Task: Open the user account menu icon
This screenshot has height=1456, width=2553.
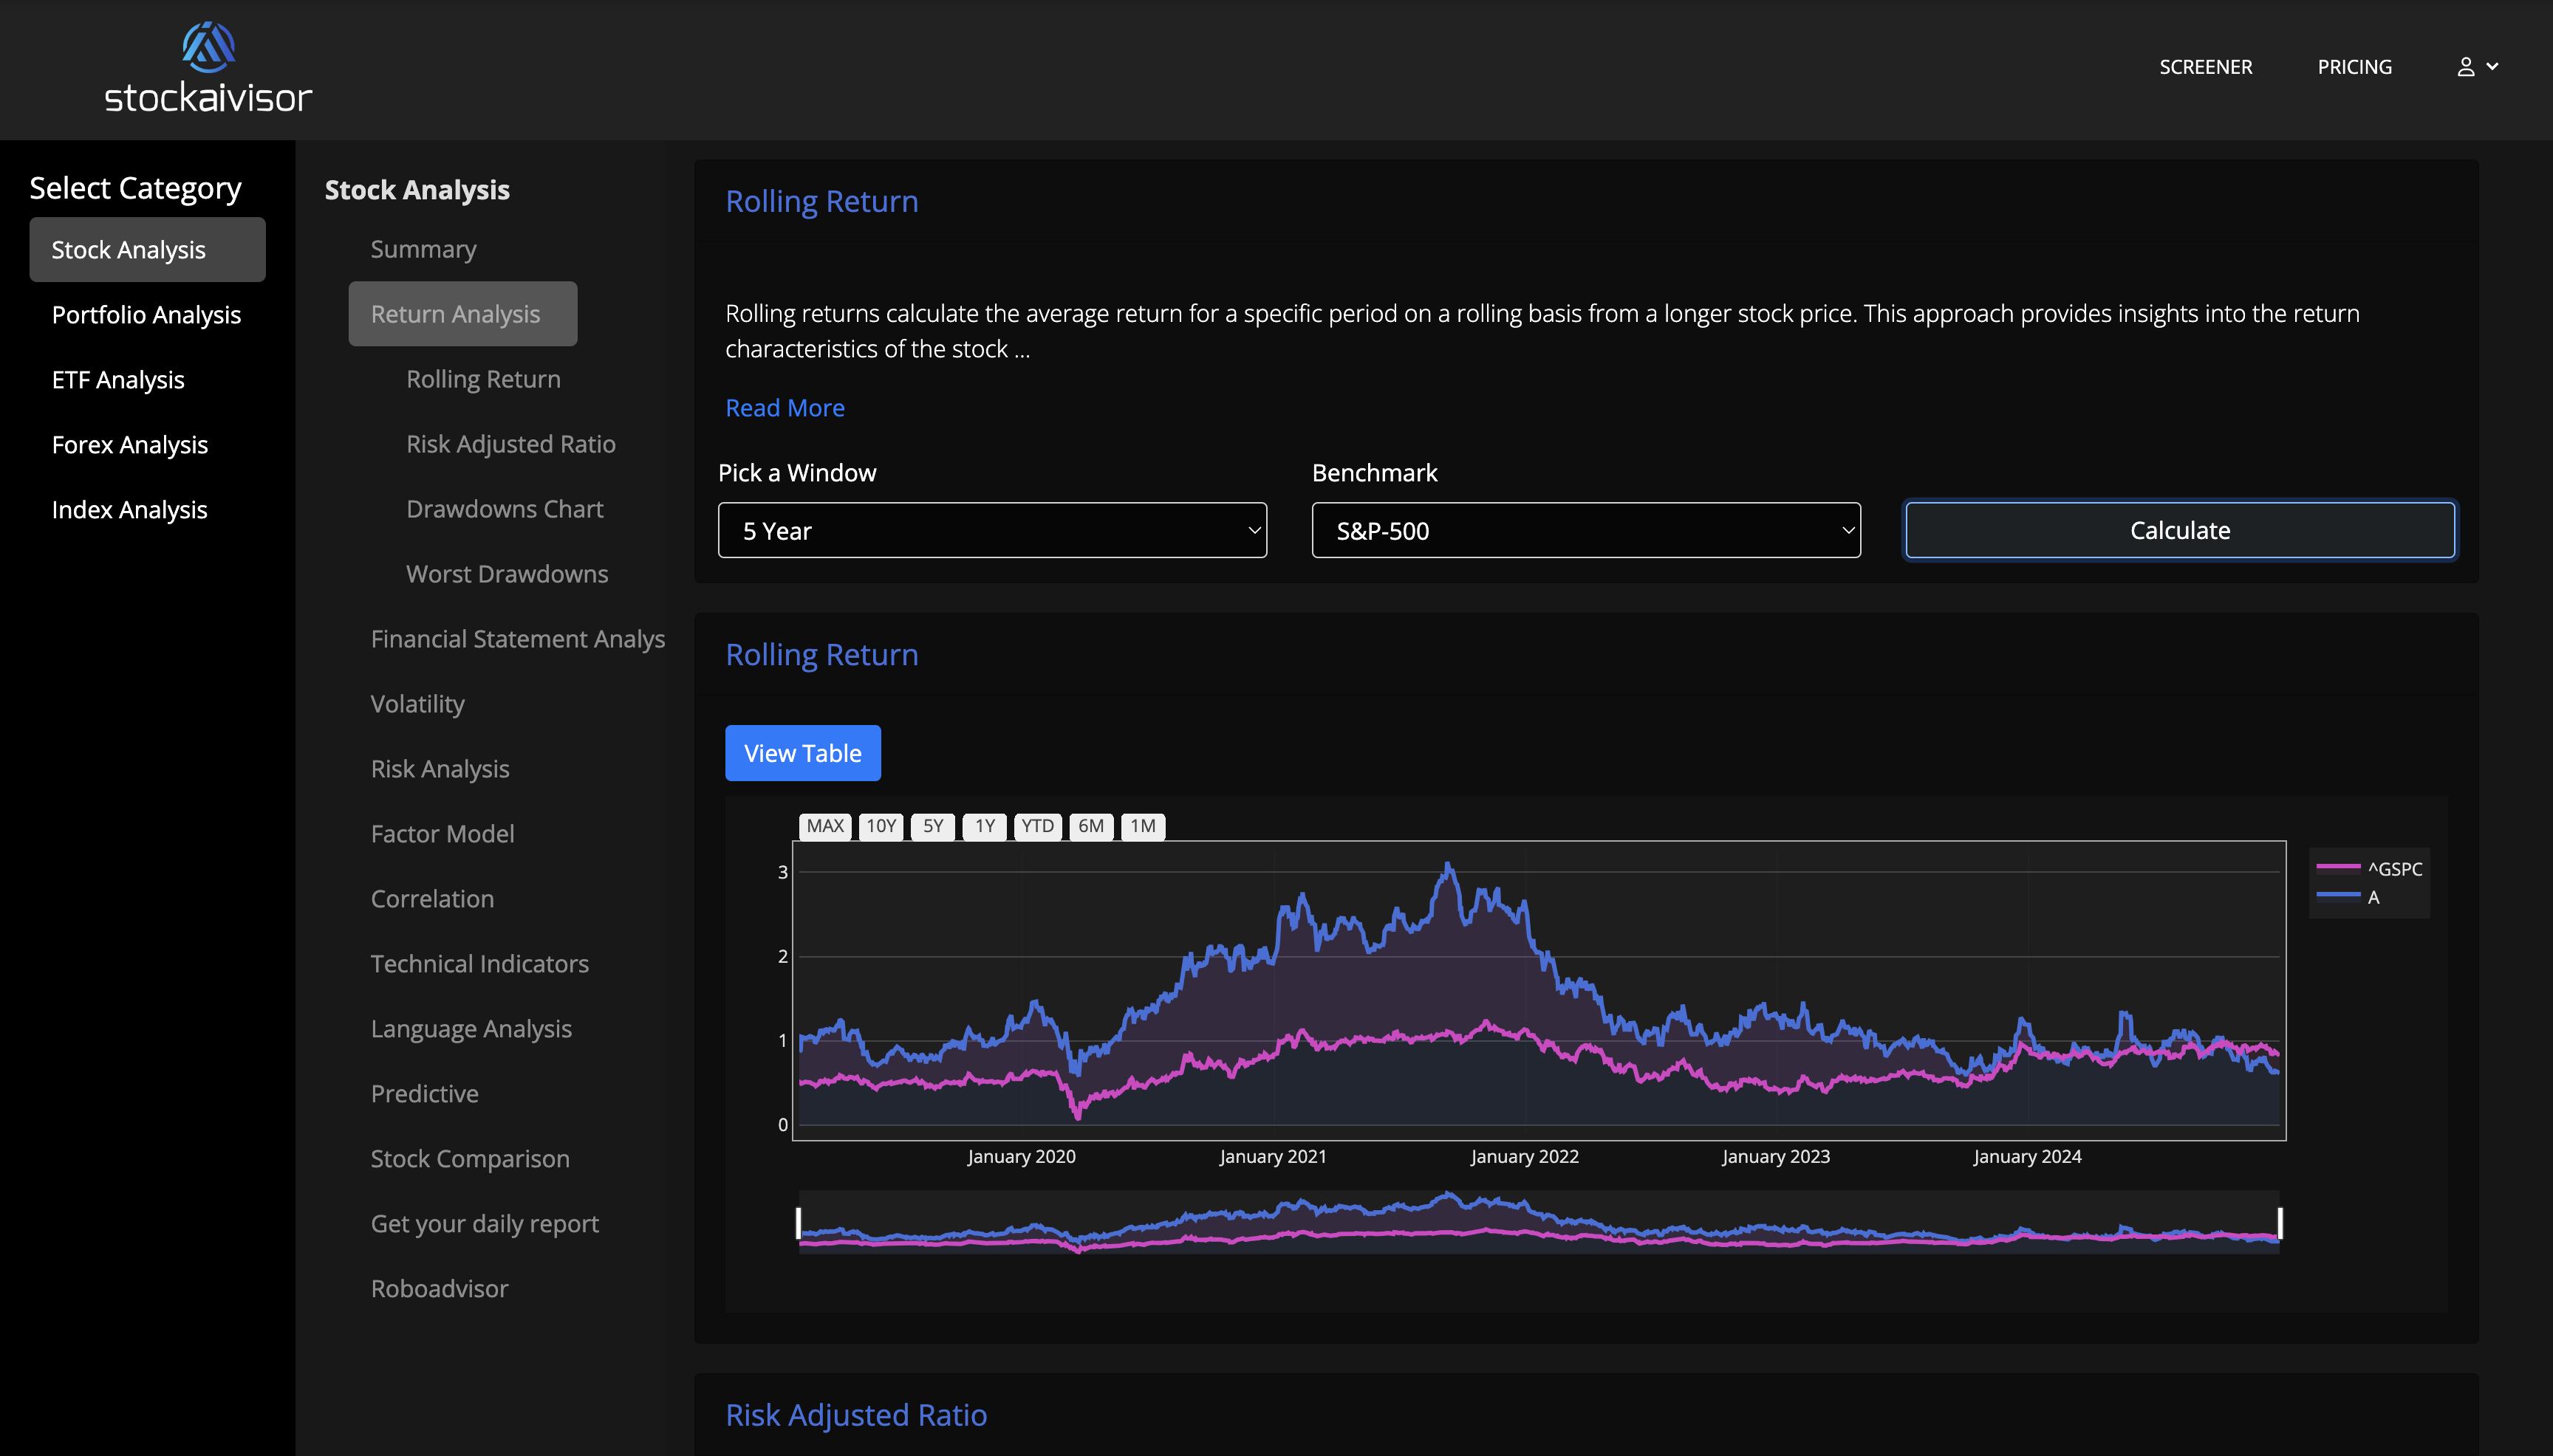Action: 2466,67
